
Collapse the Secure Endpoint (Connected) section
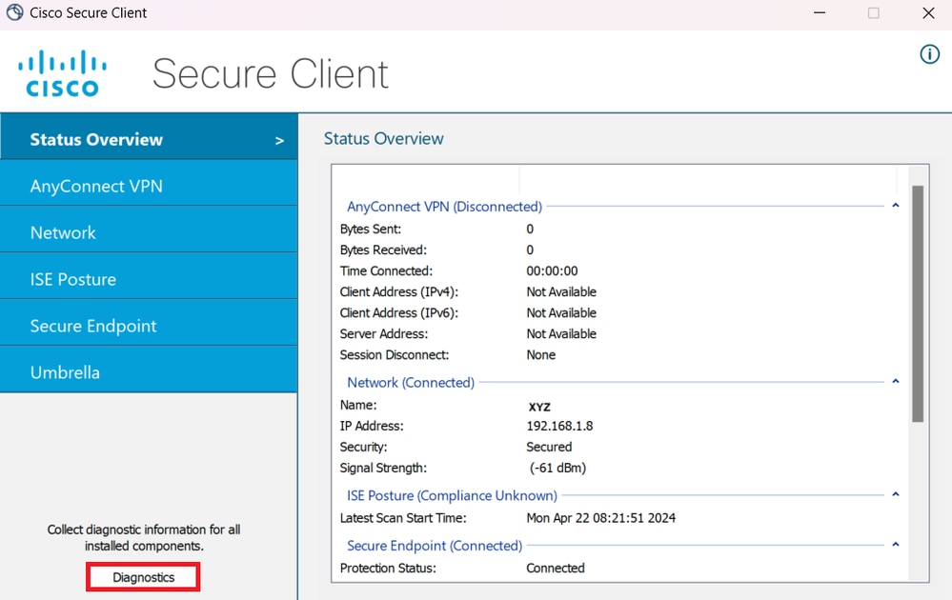(x=895, y=545)
